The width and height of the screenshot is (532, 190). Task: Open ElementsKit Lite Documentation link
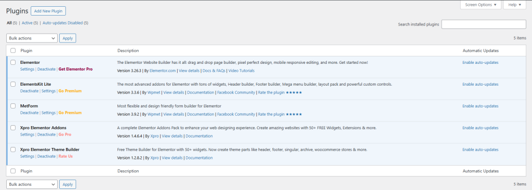pyautogui.click(x=201, y=92)
